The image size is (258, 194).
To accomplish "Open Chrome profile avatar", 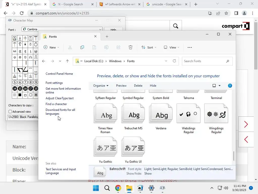I will tap(244, 13).
